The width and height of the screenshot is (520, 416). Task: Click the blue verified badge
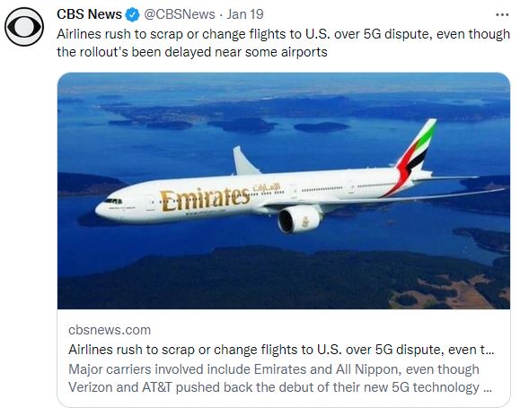tap(133, 15)
